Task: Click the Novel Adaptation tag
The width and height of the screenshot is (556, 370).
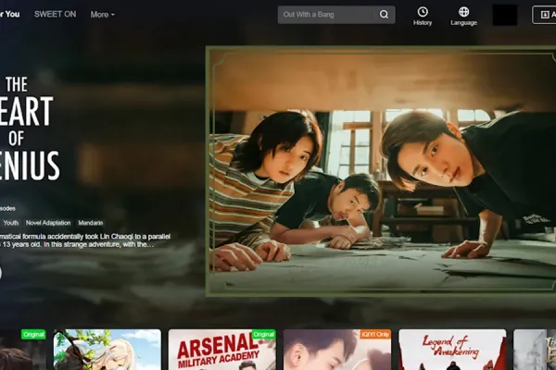Action: pos(48,223)
